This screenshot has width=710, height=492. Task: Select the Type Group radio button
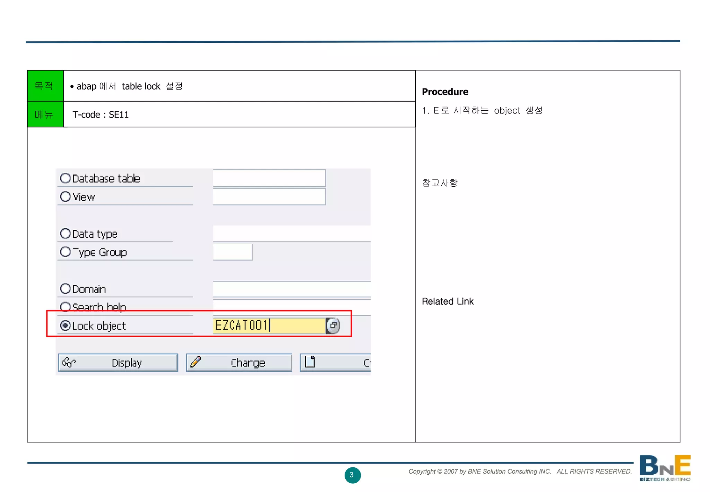65,252
